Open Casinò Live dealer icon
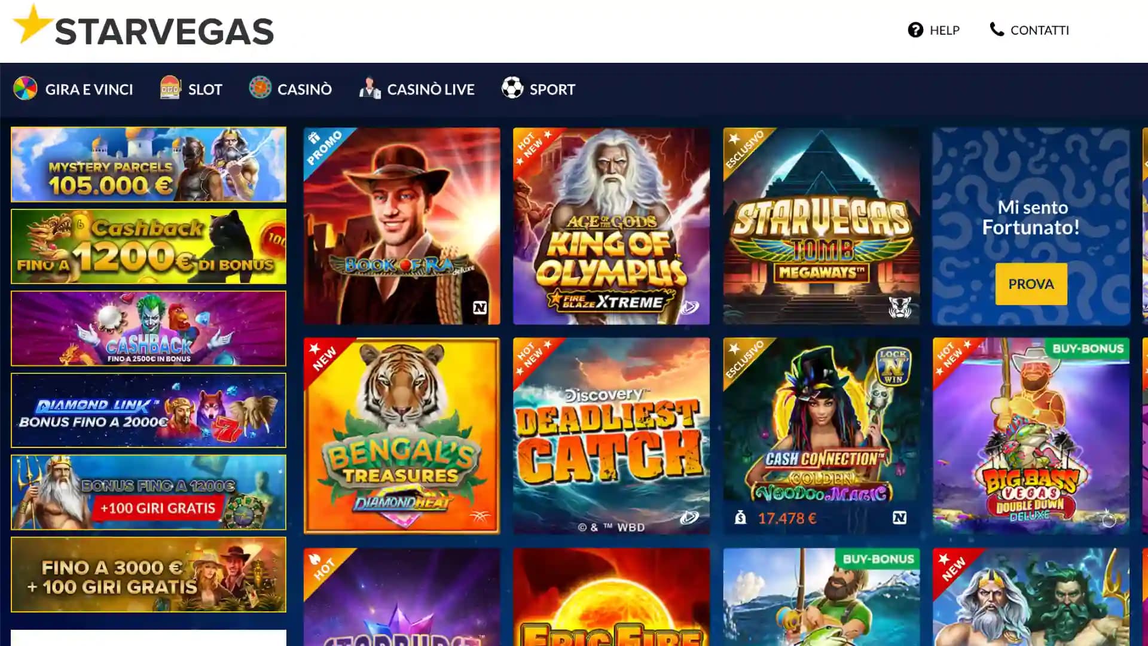This screenshot has width=1148, height=646. 370,88
